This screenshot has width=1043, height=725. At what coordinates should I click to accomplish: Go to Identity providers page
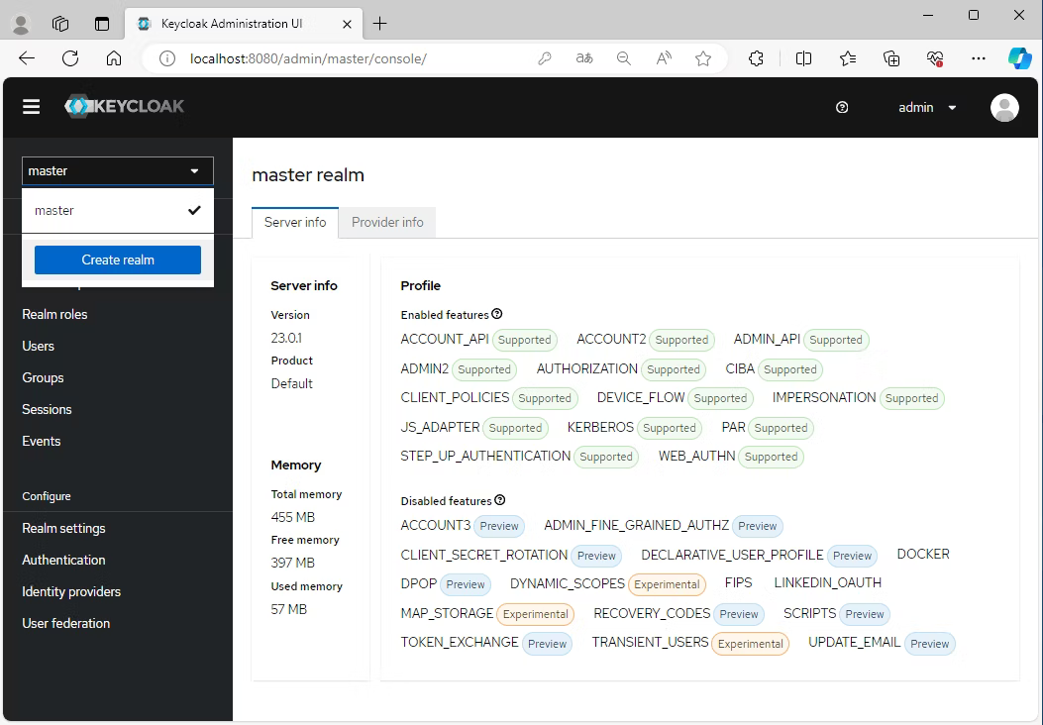(71, 591)
